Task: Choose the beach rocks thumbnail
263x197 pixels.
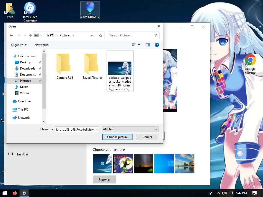Action: coord(185,164)
